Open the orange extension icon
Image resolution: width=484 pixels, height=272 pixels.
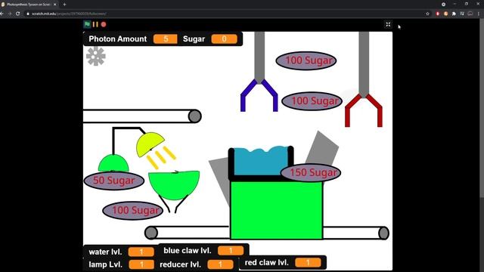click(x=445, y=14)
